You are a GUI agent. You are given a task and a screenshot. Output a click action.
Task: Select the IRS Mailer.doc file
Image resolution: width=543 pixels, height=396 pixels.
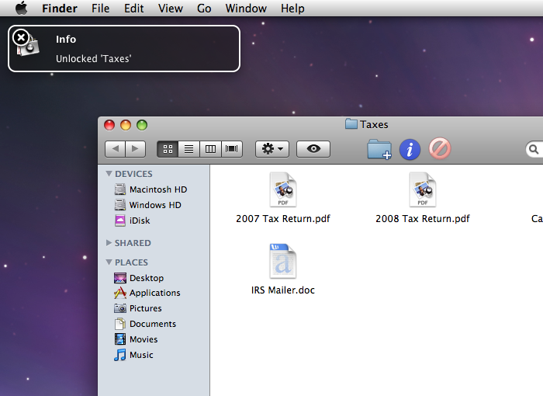point(283,269)
